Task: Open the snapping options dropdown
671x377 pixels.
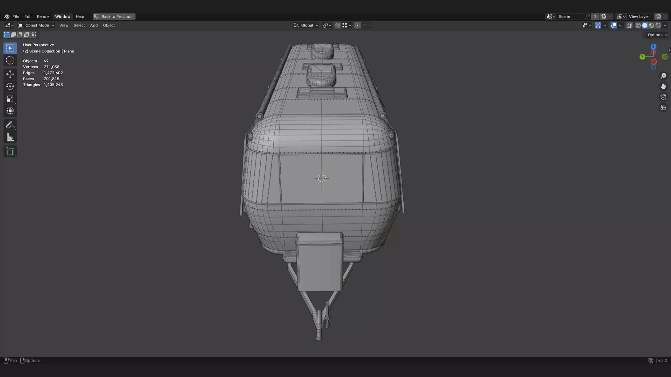Action: 347,25
